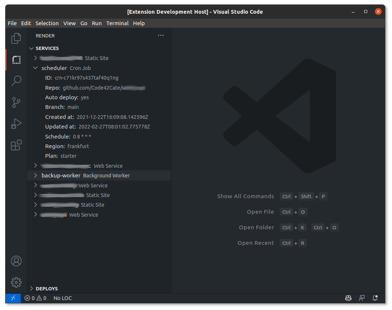The height and width of the screenshot is (310, 392).
Task: Open the Run menu
Action: (x=97, y=23)
